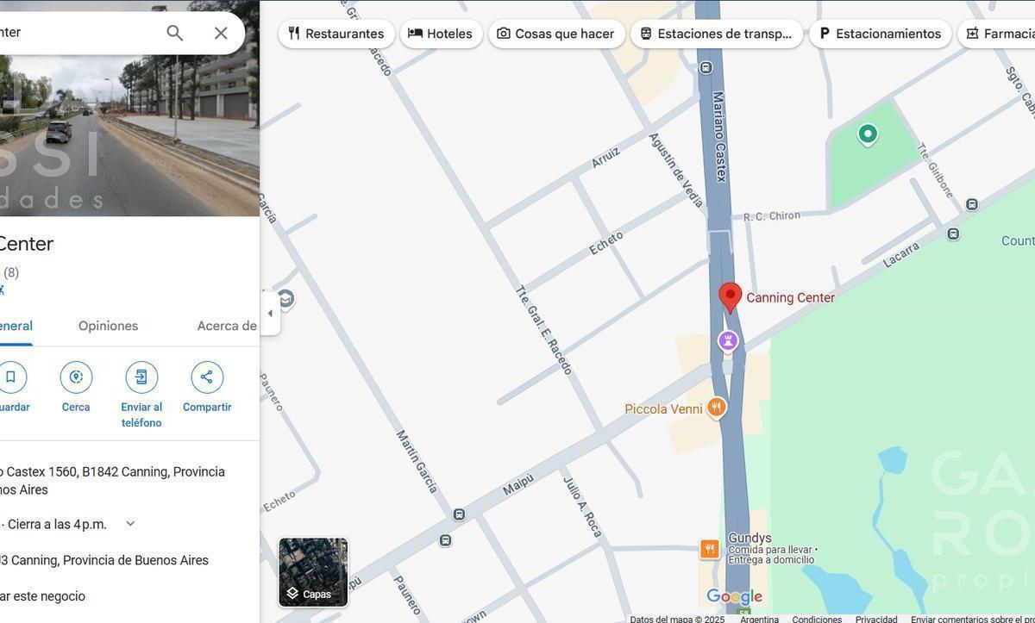Click the search magnifier icon
This screenshot has height=623, width=1035.
tap(175, 33)
